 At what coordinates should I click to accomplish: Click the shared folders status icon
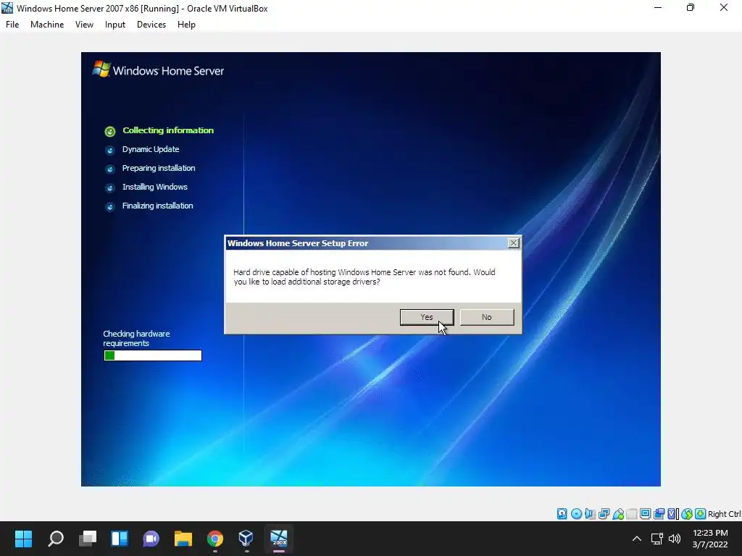click(631, 514)
